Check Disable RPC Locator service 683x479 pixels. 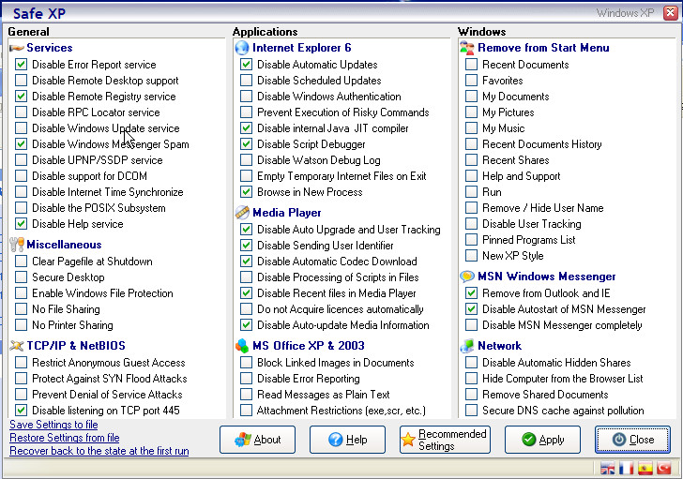point(21,112)
